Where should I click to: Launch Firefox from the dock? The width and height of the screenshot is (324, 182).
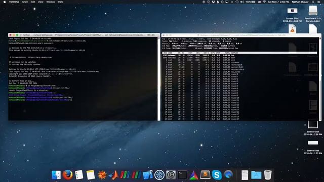[x=67, y=175]
